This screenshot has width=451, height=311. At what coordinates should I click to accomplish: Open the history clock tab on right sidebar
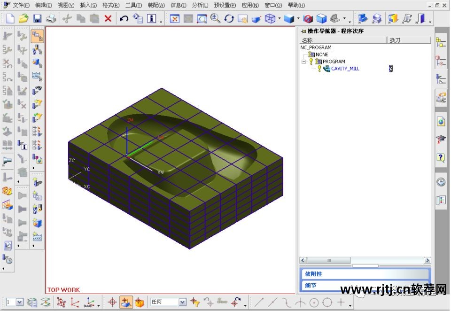pos(441,182)
